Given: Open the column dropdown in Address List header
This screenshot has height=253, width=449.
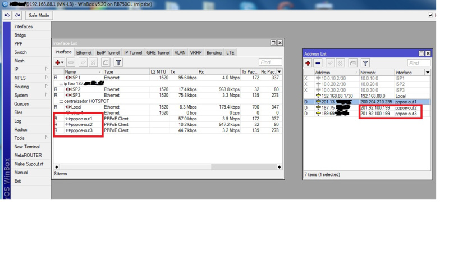Looking at the screenshot, I should (428, 73).
